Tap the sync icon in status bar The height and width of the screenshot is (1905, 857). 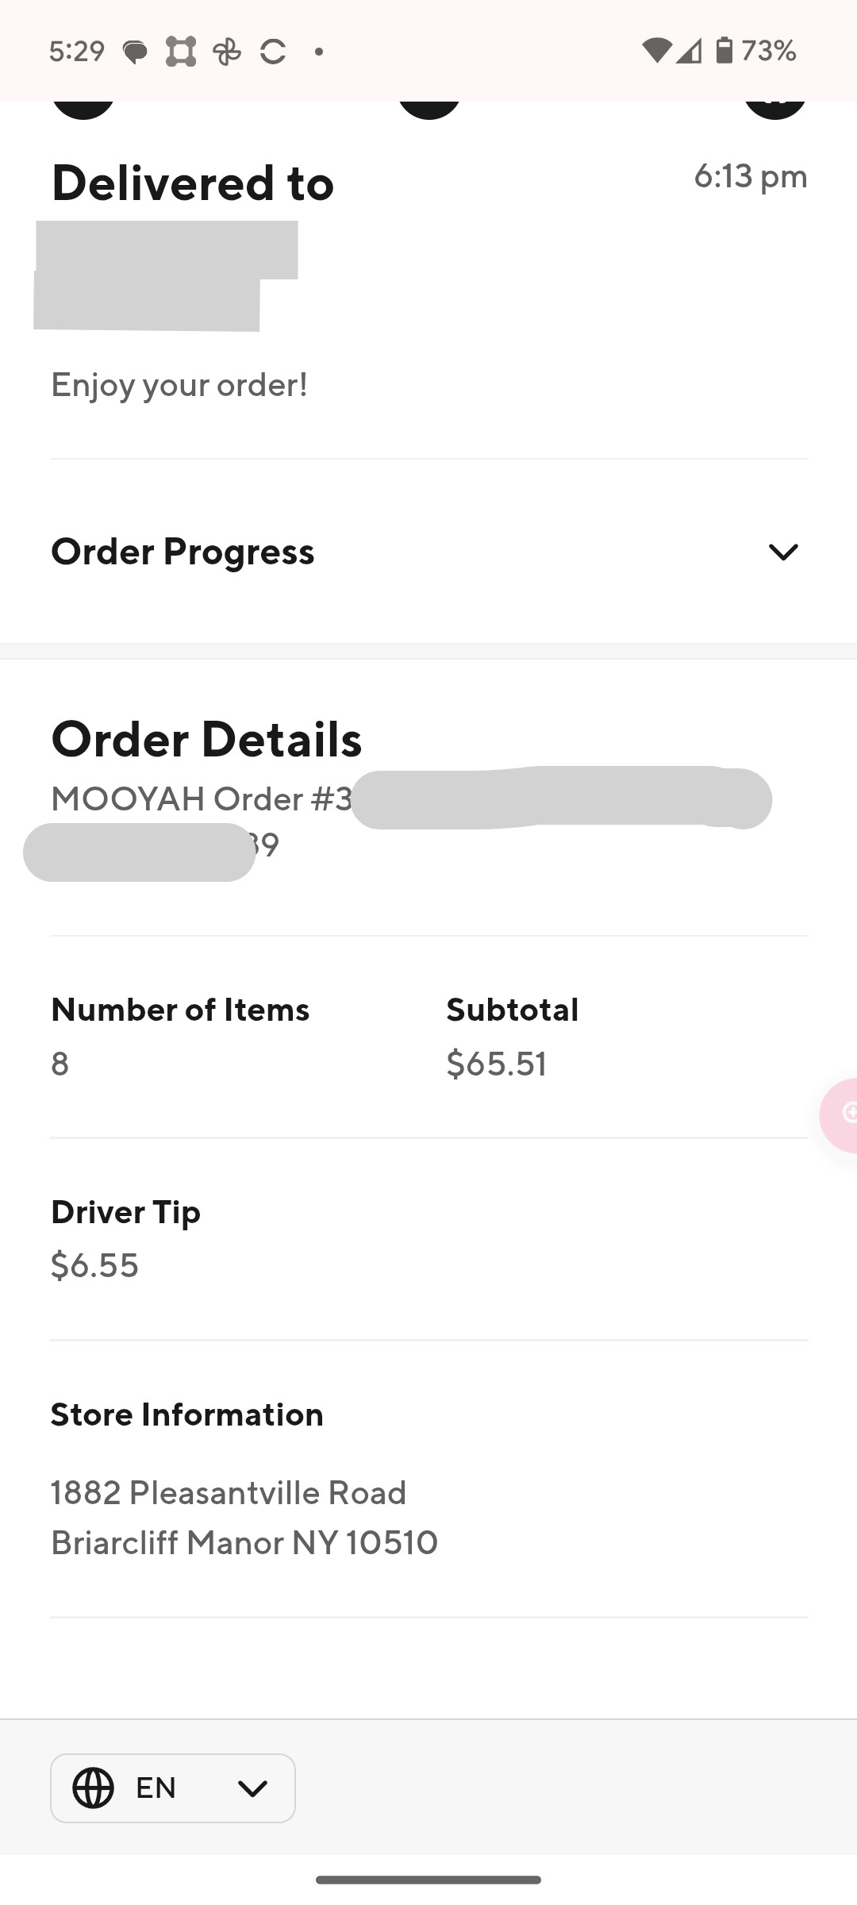[273, 52]
